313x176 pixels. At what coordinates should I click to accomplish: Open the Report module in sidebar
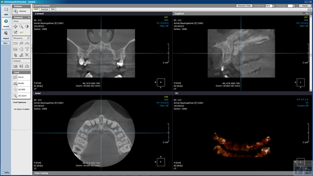(x=6, y=35)
